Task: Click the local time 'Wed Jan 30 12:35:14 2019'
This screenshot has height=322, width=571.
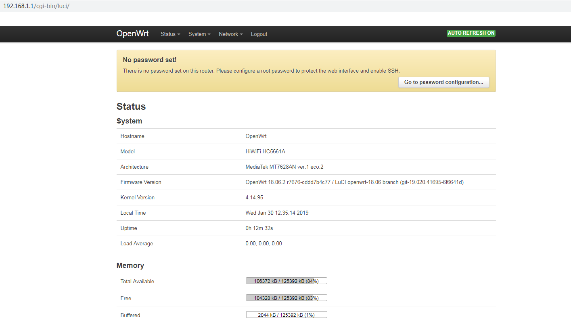Action: click(x=277, y=213)
